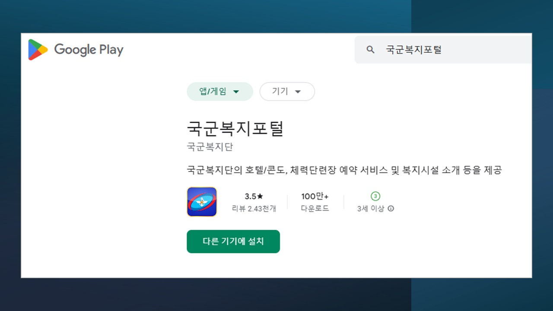Open the 국군복지포털 app icon thumbnail
The height and width of the screenshot is (311, 553).
(x=202, y=202)
